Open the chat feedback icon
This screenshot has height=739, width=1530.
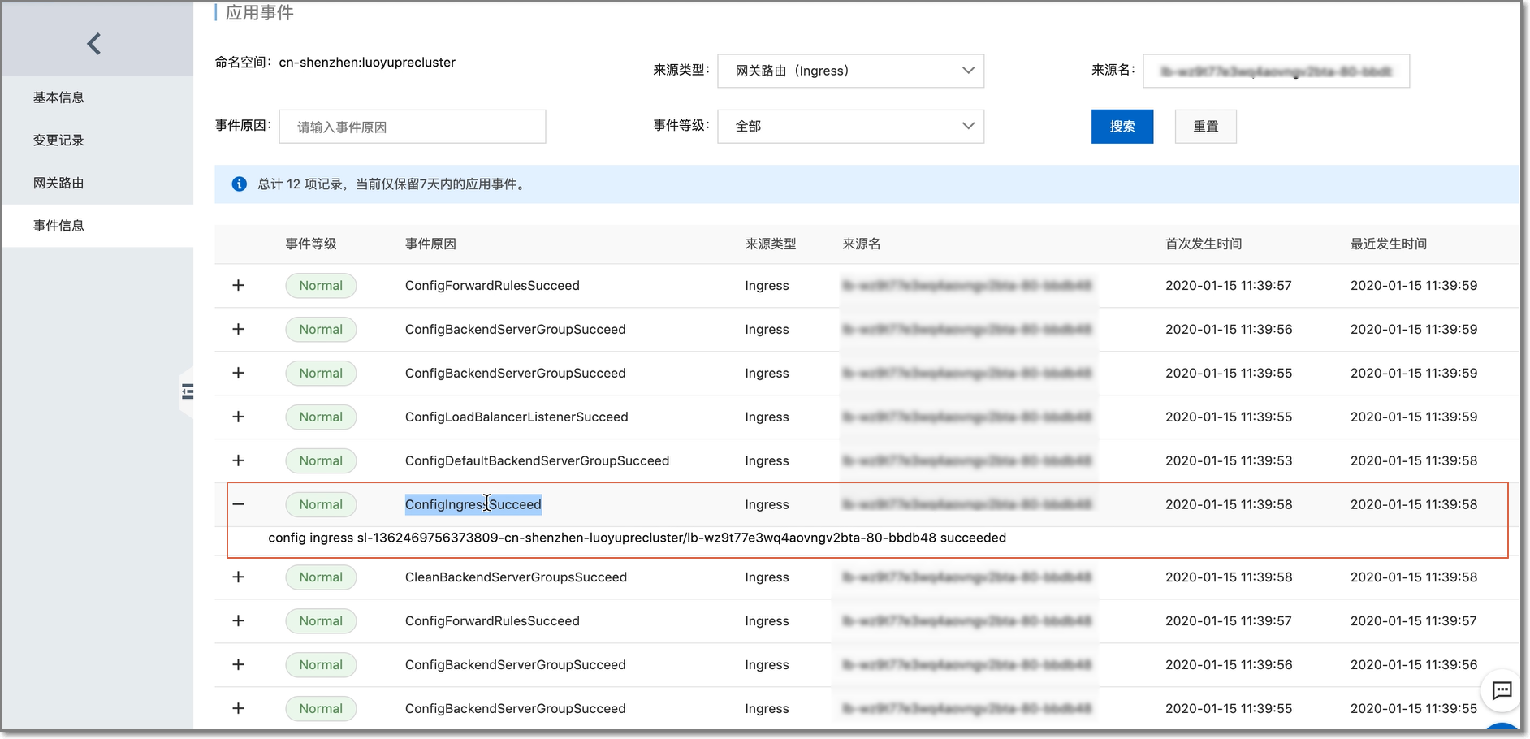pyautogui.click(x=1502, y=690)
